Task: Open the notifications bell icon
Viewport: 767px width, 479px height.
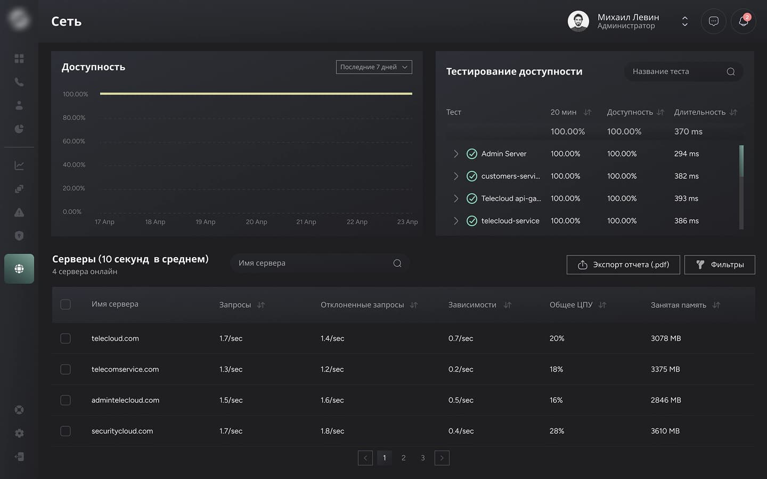Action: [x=743, y=21]
